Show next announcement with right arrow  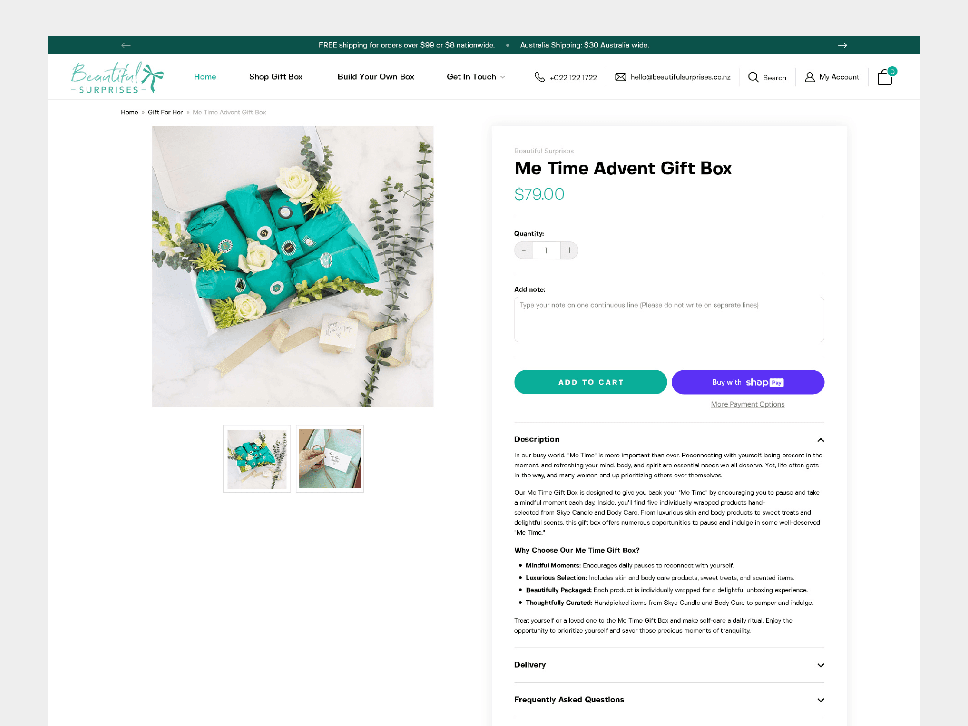[x=842, y=45]
